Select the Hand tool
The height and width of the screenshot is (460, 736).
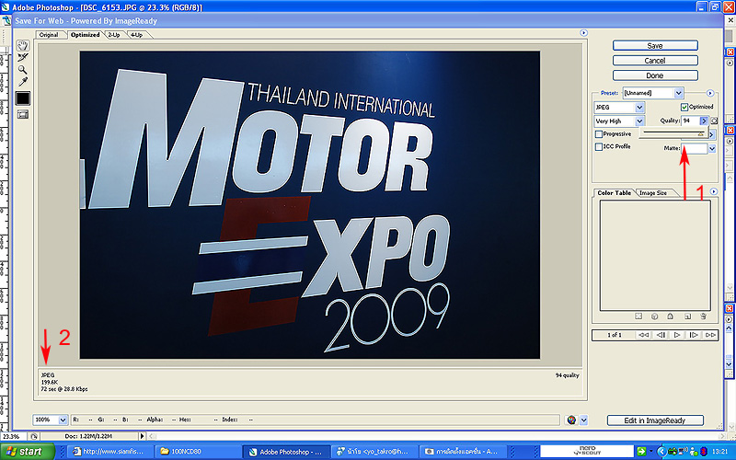point(22,45)
